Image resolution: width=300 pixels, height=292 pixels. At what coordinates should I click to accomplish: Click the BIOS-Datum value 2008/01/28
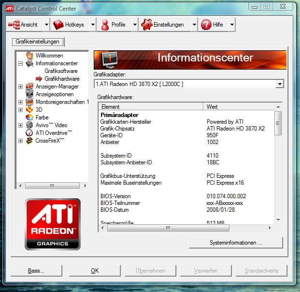pos(221,210)
